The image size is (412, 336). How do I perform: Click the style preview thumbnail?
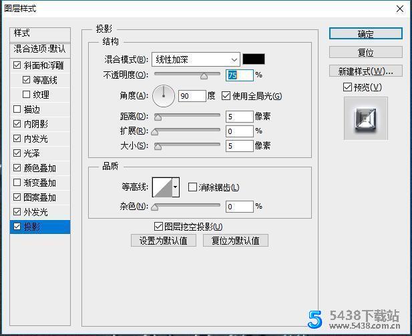366,119
